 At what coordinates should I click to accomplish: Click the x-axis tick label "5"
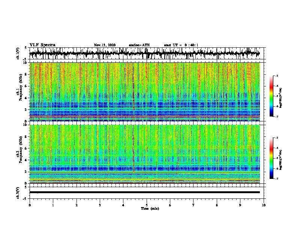click(147, 205)
